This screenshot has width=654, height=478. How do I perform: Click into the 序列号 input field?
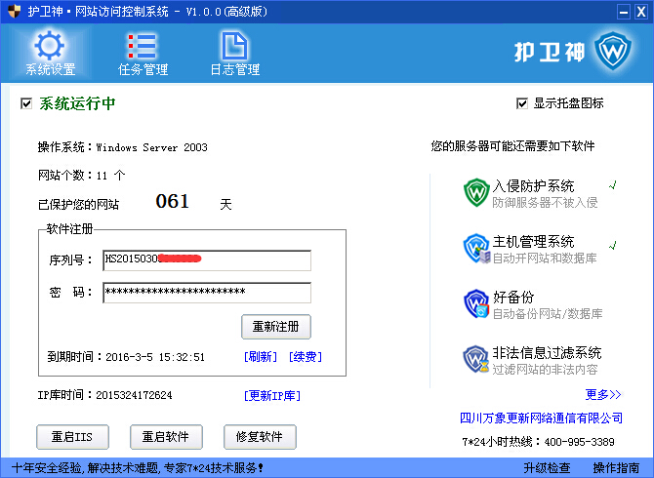[207, 260]
